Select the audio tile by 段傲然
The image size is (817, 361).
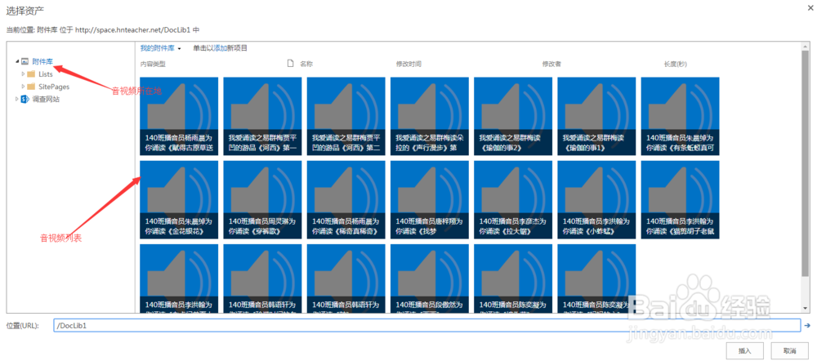click(430, 279)
